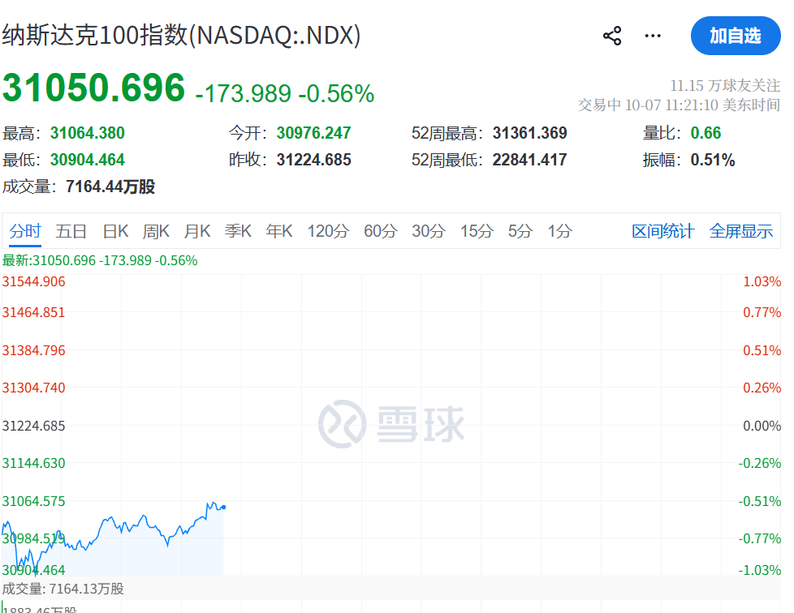794x613 pixels.
Task: Click the 成交量: 7164.13万股 volume label
Action: click(x=63, y=589)
